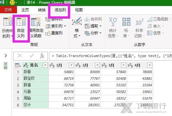The width and height of the screenshot is (172, 116).
Task: Click the 调用自定义函数 invoke function icon
Action: (x=36, y=21)
